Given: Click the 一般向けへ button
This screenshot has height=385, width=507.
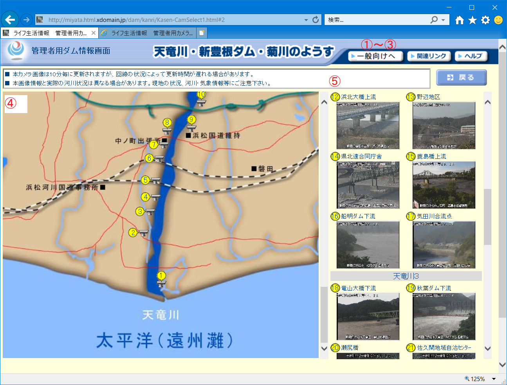Looking at the screenshot, I should point(376,56).
